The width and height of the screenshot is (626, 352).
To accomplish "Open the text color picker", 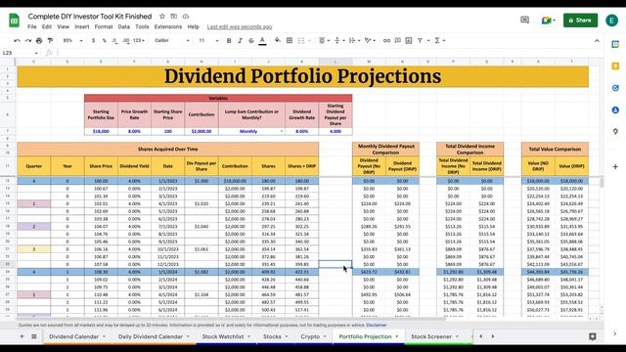I will pyautogui.click(x=262, y=41).
